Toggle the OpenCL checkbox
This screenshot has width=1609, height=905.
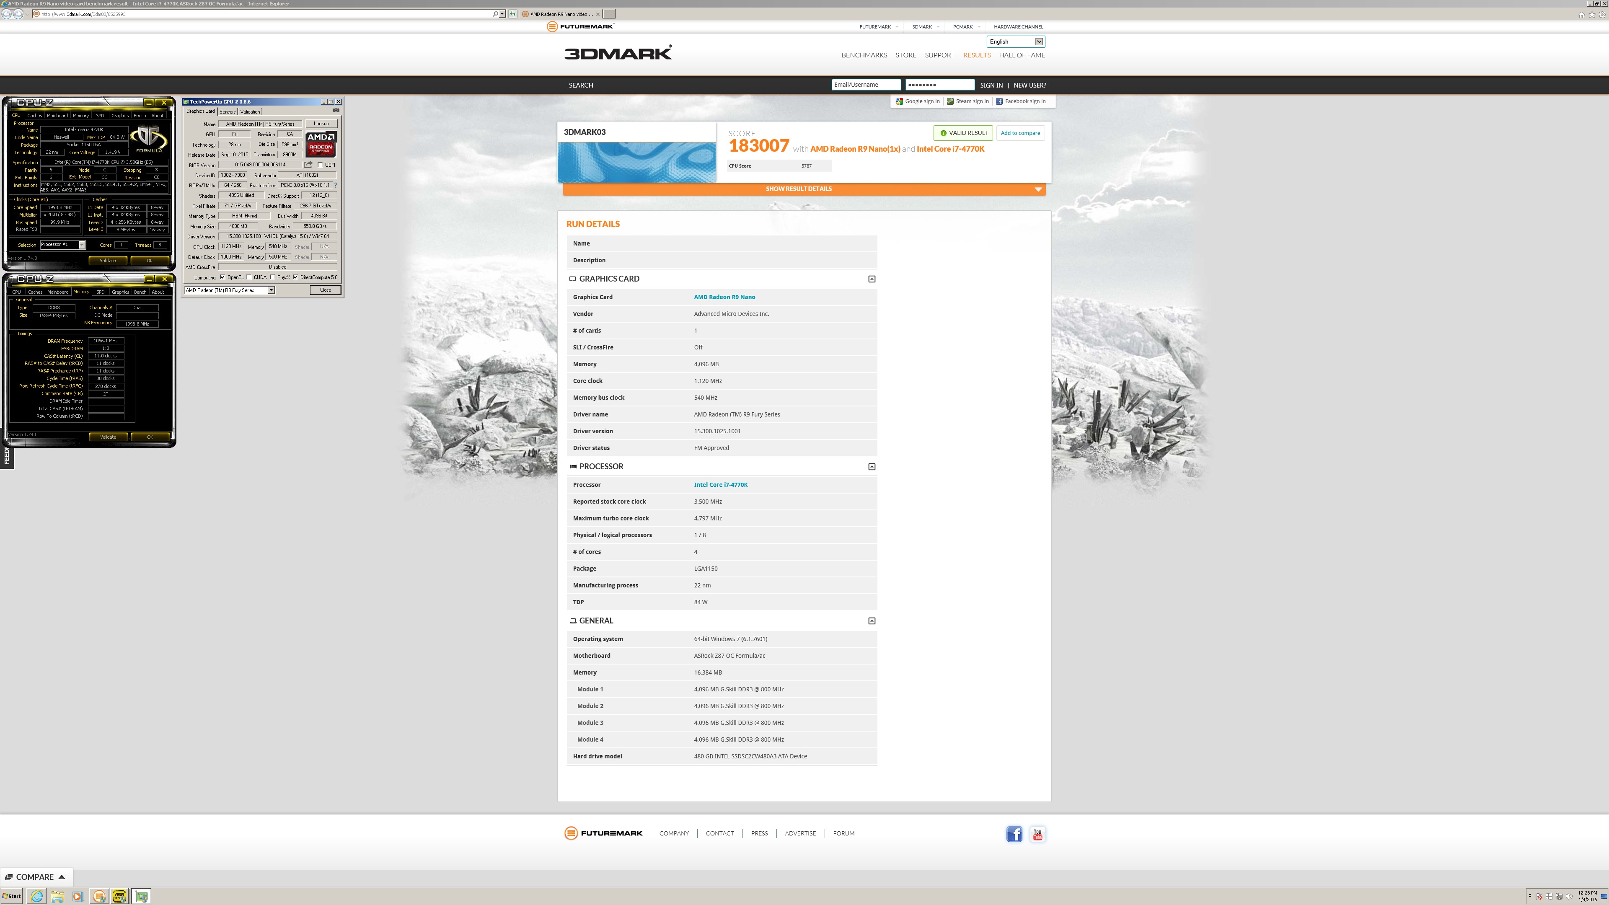[222, 277]
